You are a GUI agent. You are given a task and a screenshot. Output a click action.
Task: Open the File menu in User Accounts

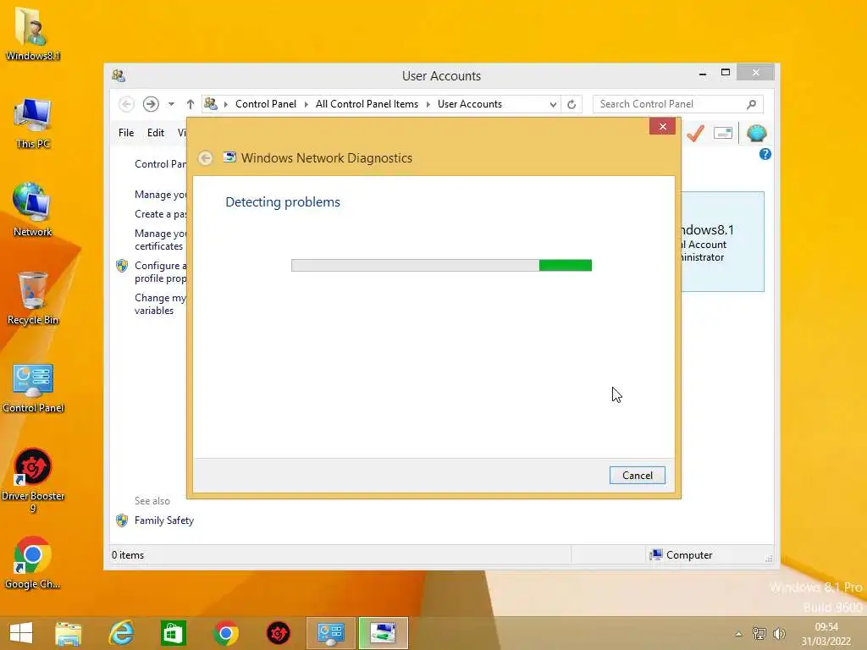point(126,133)
